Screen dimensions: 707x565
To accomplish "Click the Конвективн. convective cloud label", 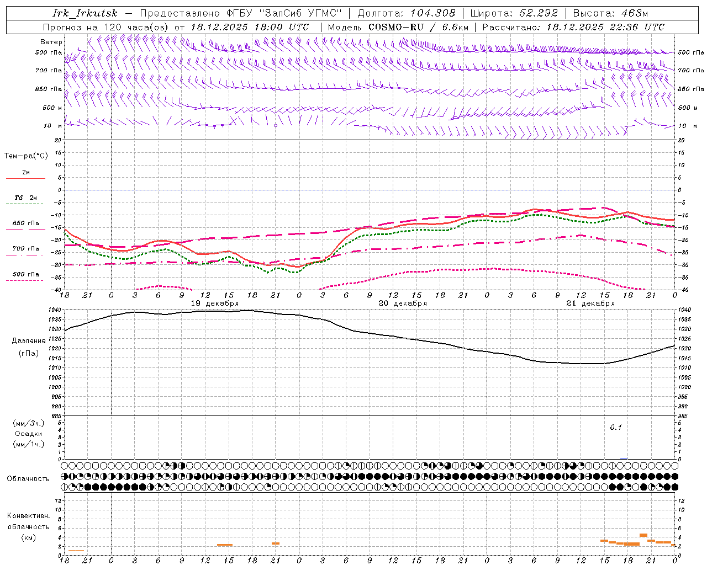I will tap(28, 516).
